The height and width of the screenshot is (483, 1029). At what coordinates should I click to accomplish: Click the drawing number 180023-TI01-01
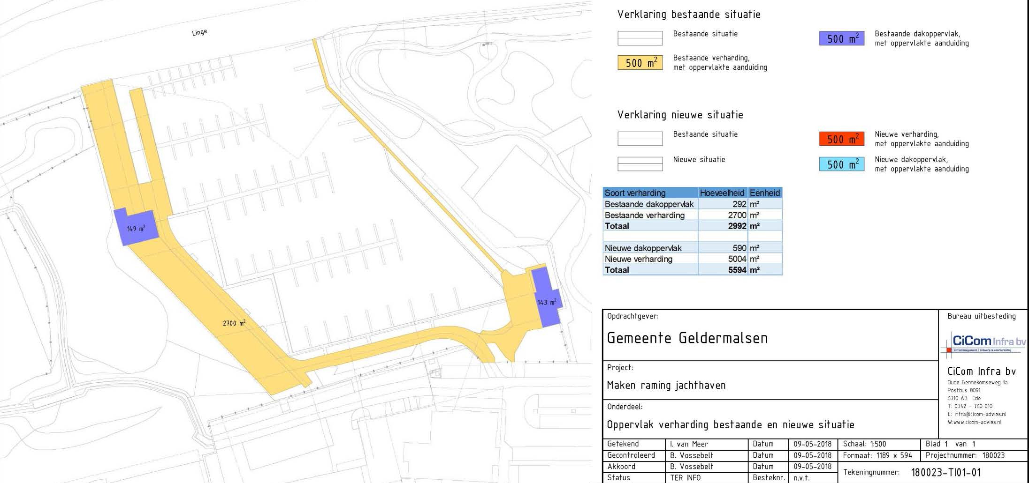pos(945,472)
